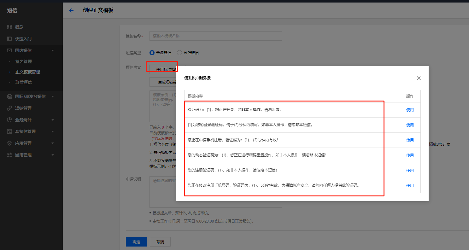Expand the 套餐包管理 menu arrow

53,131
